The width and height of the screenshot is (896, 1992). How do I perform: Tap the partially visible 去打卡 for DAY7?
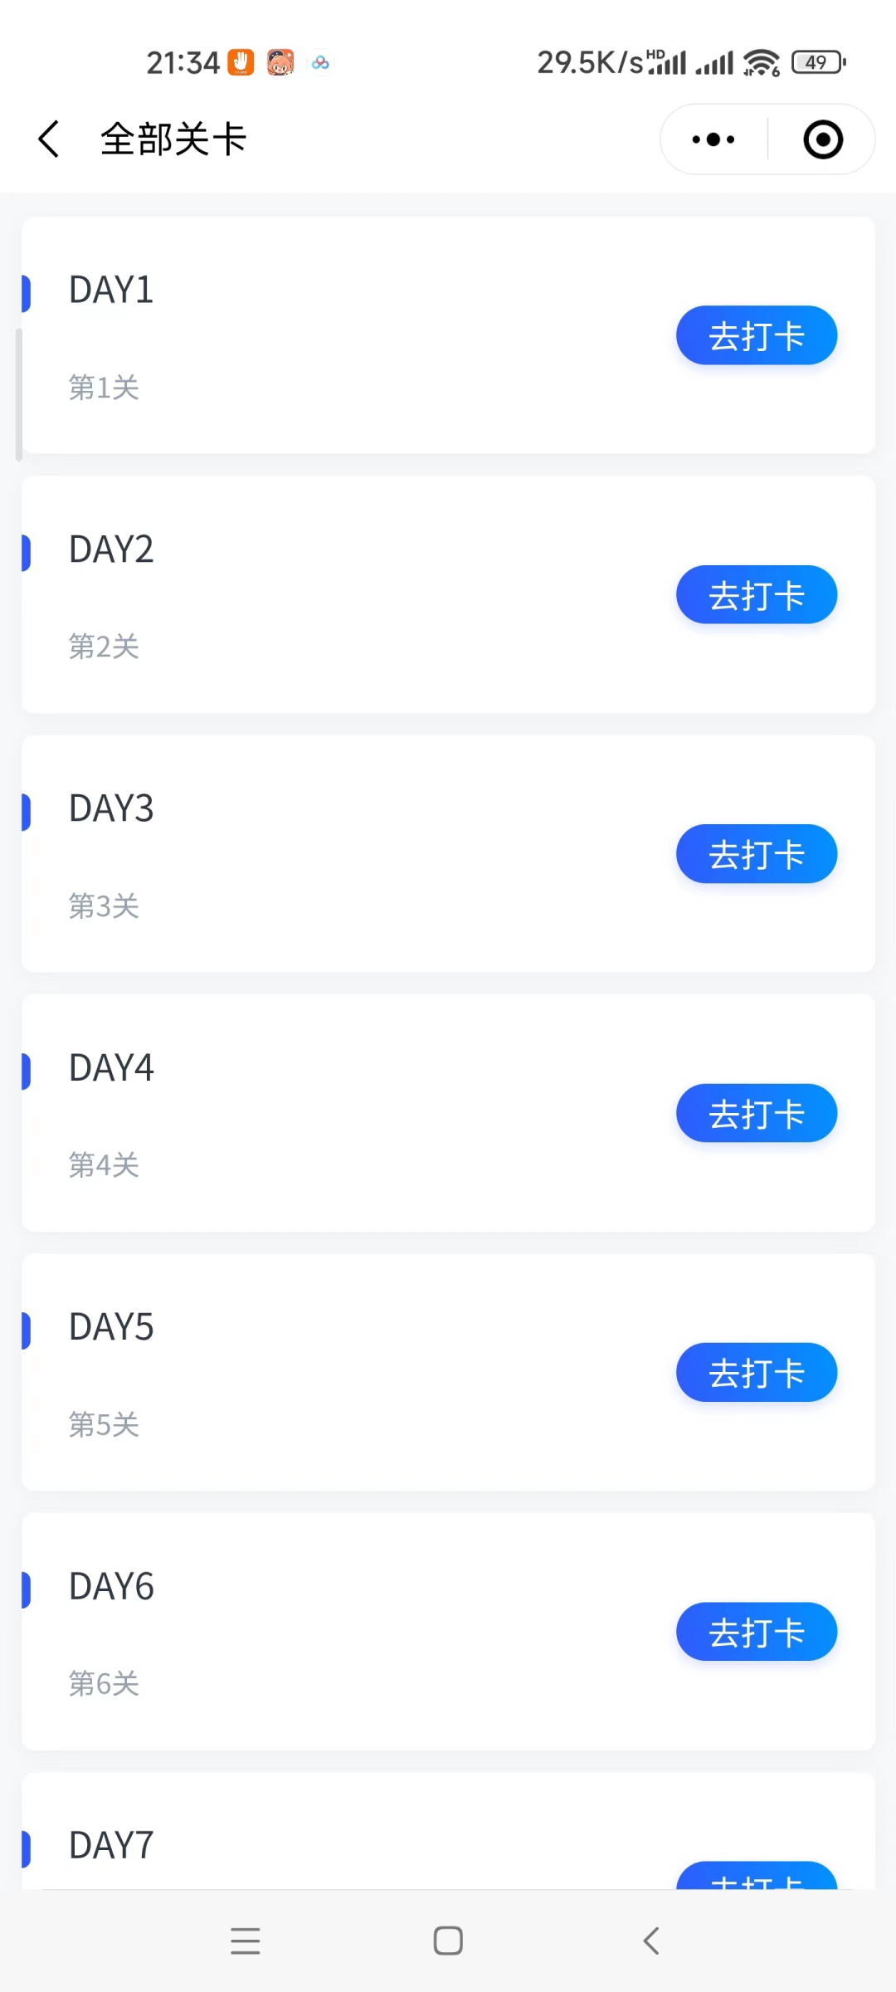(x=757, y=1876)
